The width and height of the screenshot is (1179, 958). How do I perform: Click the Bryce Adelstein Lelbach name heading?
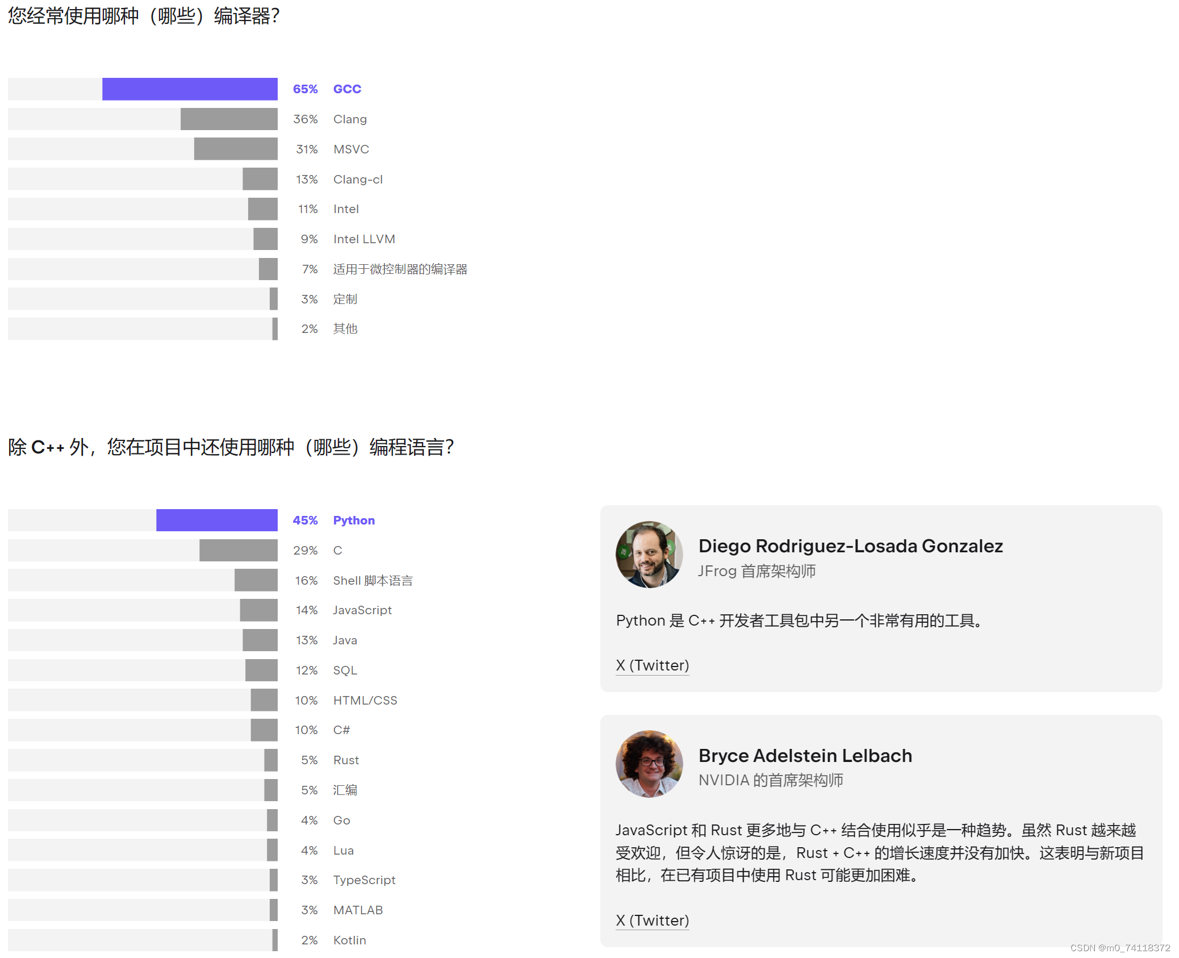coord(805,756)
